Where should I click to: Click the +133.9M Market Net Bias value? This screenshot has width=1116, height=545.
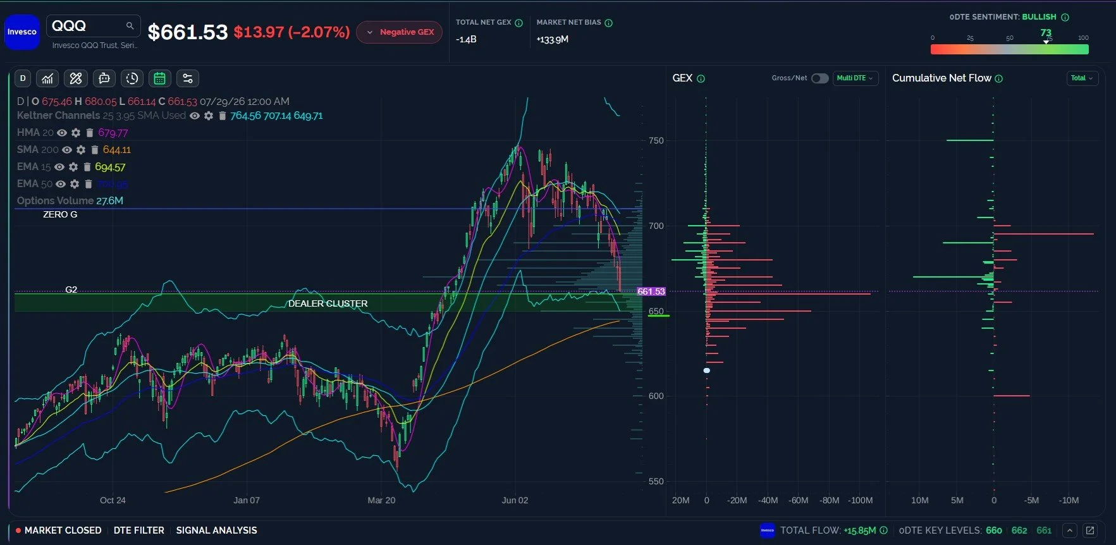point(553,39)
